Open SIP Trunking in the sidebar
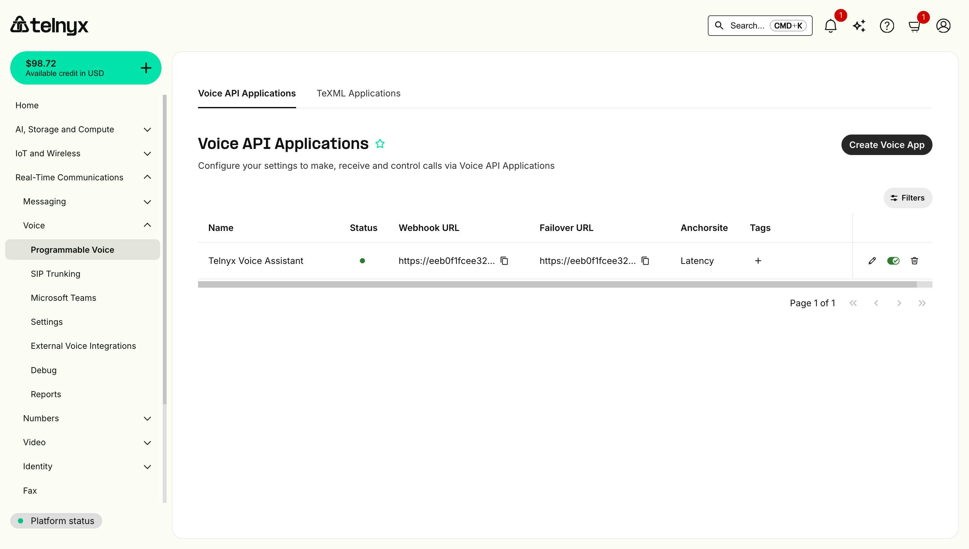Viewport: 969px width, 549px height. coord(55,274)
